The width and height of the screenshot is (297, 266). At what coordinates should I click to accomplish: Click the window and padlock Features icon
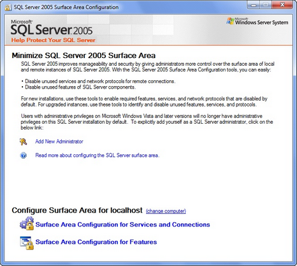point(27,242)
